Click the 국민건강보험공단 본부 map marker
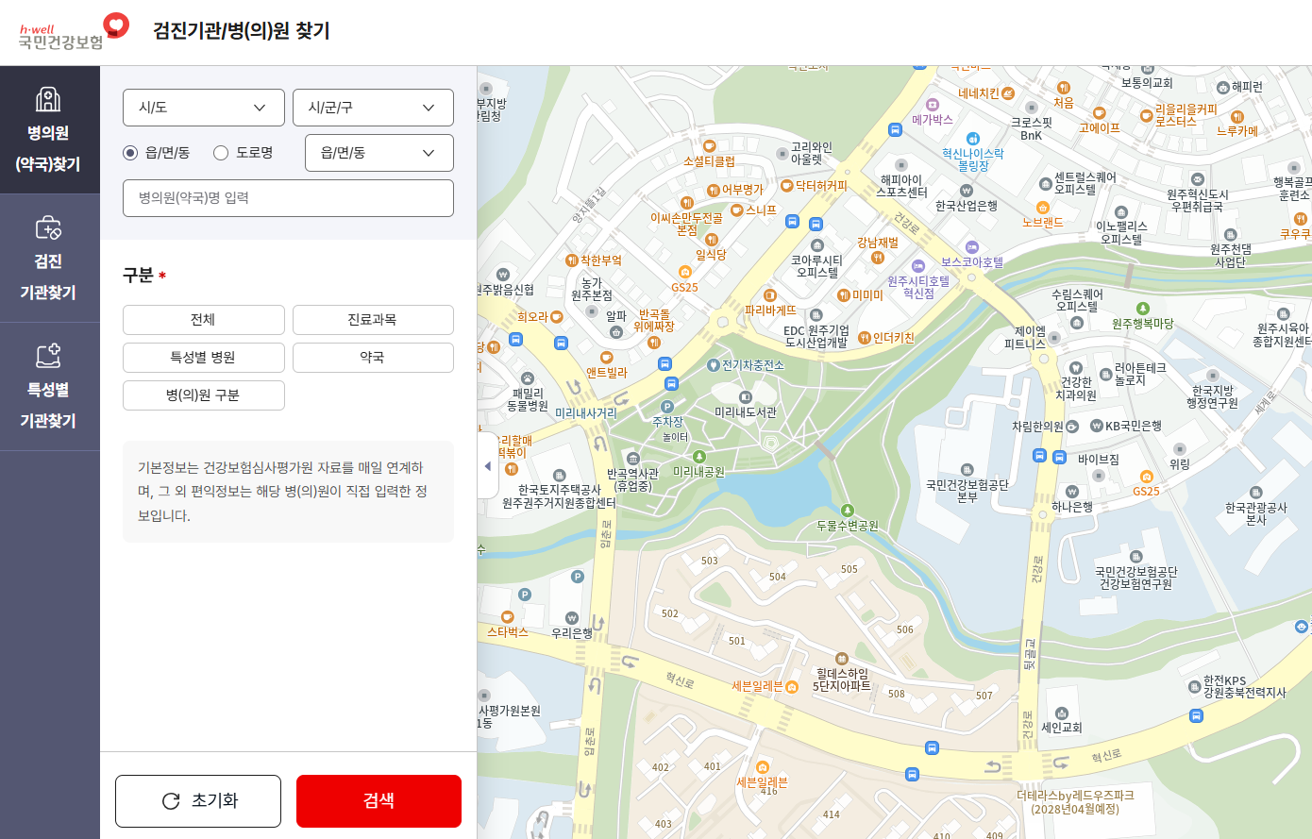The width and height of the screenshot is (1312, 839). 967,470
